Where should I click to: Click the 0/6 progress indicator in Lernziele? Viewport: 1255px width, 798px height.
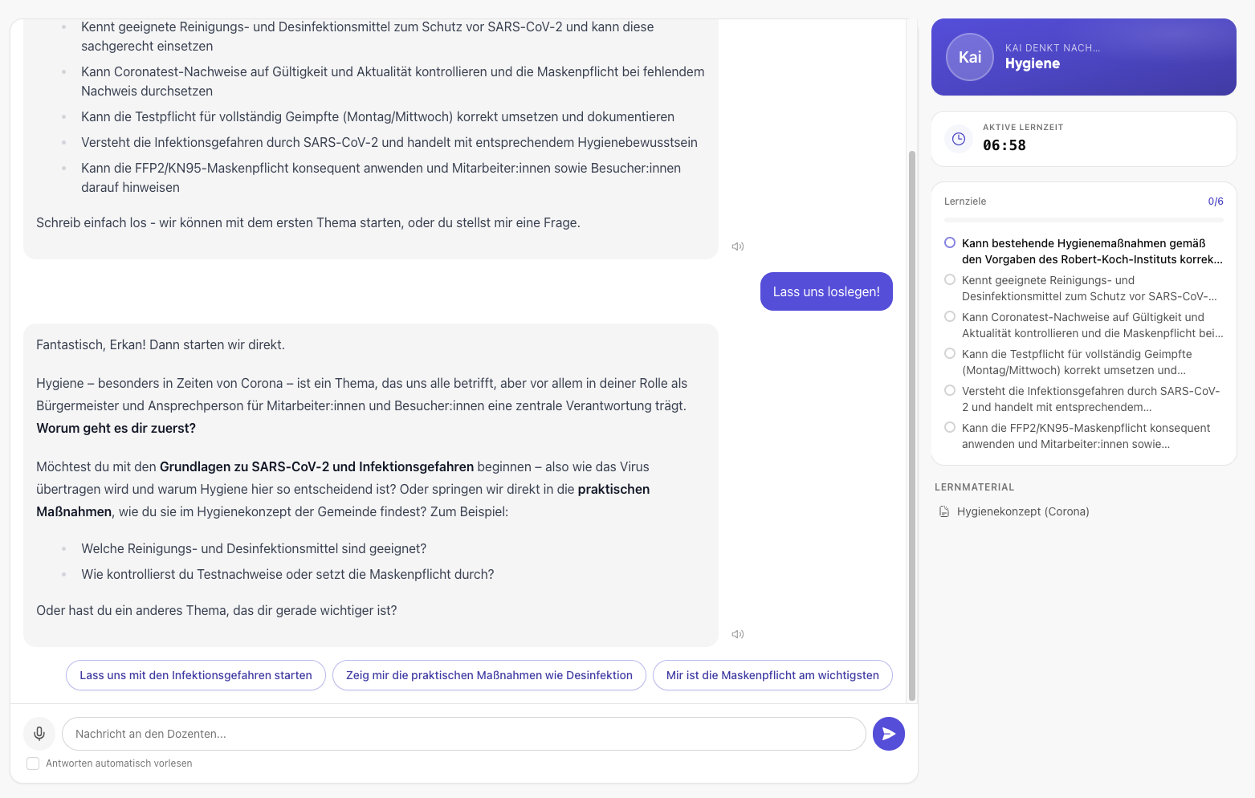coord(1216,201)
